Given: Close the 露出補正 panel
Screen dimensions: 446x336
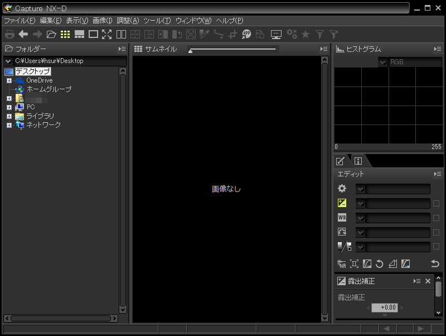Looking at the screenshot, I should (x=428, y=281).
